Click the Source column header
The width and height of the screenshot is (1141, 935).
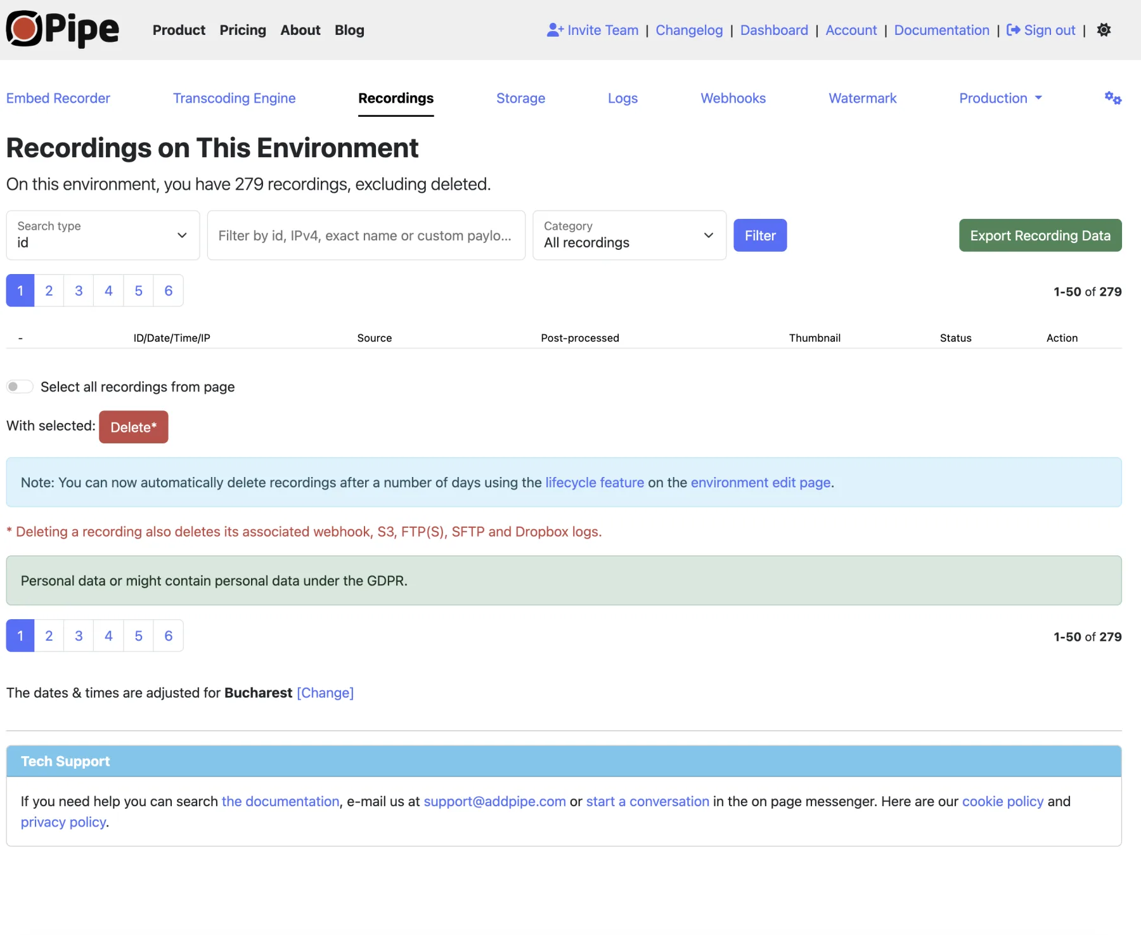coord(375,338)
